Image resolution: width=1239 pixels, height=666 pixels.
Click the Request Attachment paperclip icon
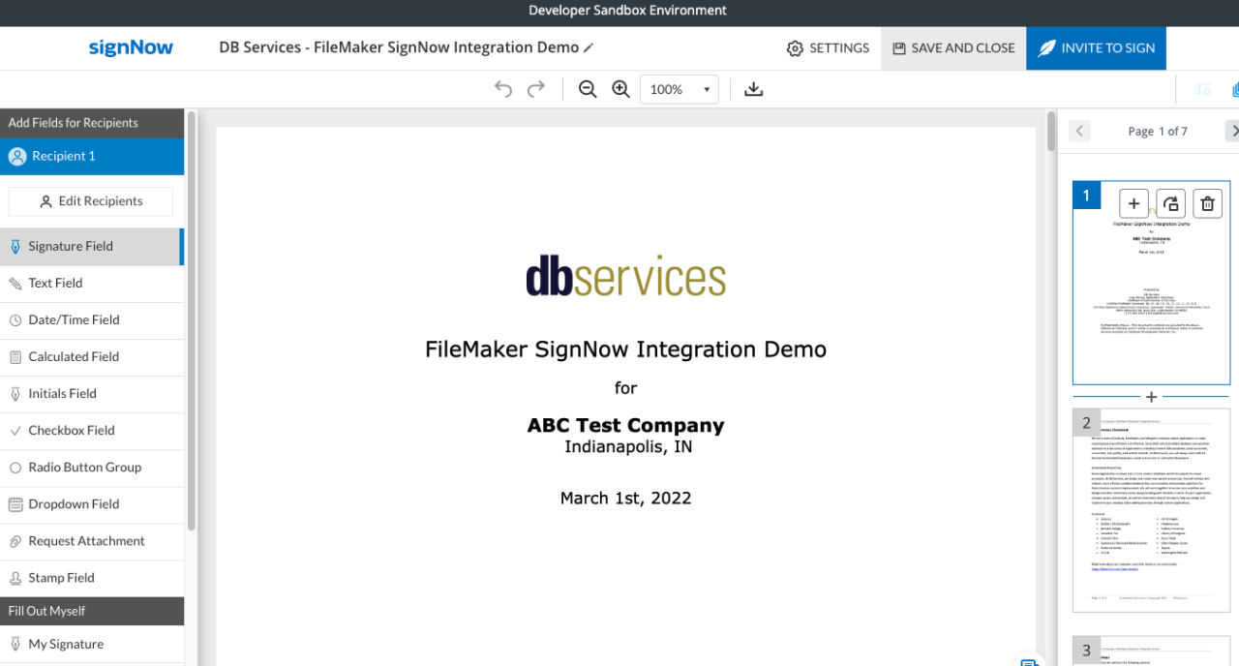click(x=15, y=540)
